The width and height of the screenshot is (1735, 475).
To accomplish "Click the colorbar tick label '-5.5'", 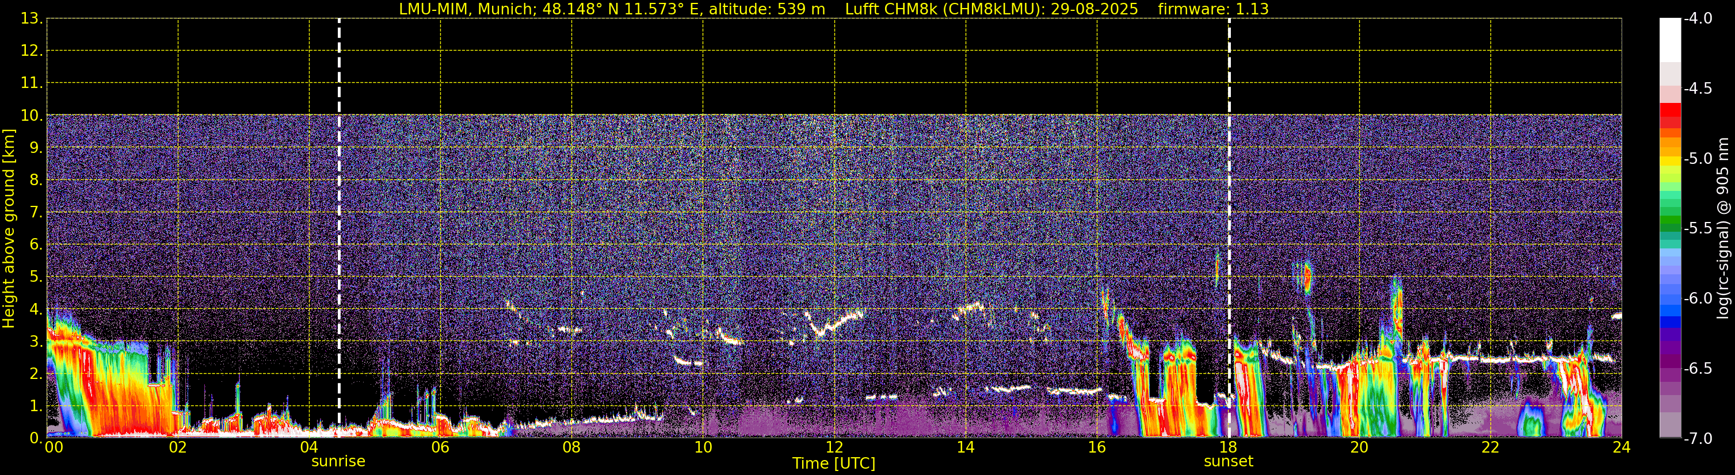I will coord(1698,228).
